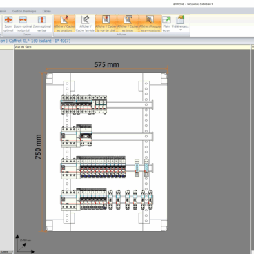Toggle Afficher / Cacher la règle
This screenshot has width=254, height=254.
click(x=85, y=24)
